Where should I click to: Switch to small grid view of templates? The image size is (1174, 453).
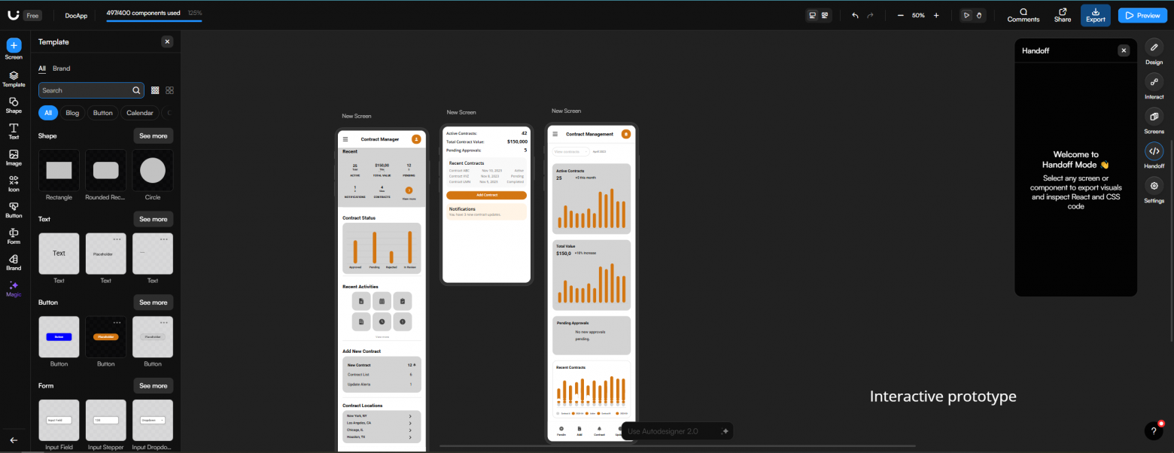155,90
